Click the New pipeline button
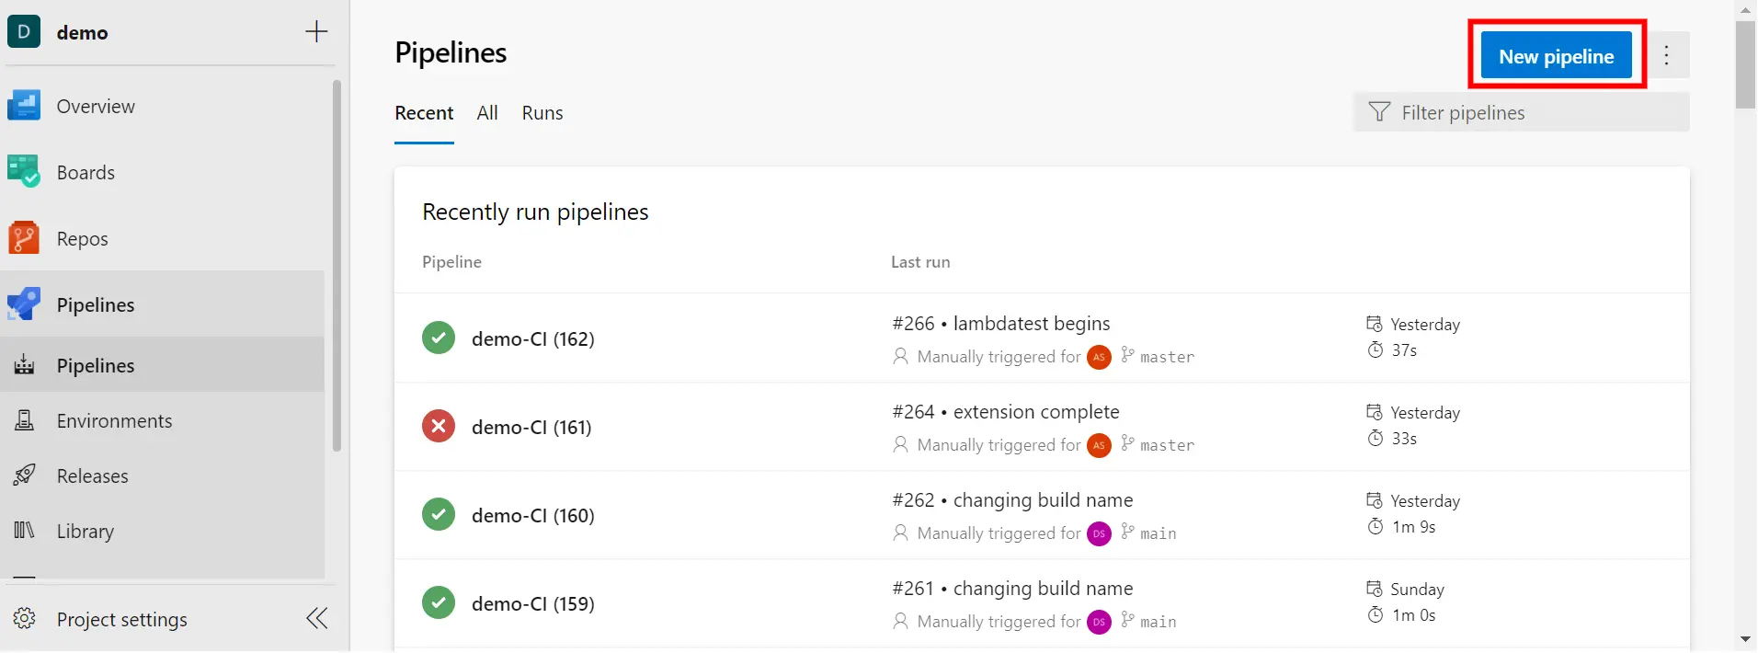 tap(1556, 55)
